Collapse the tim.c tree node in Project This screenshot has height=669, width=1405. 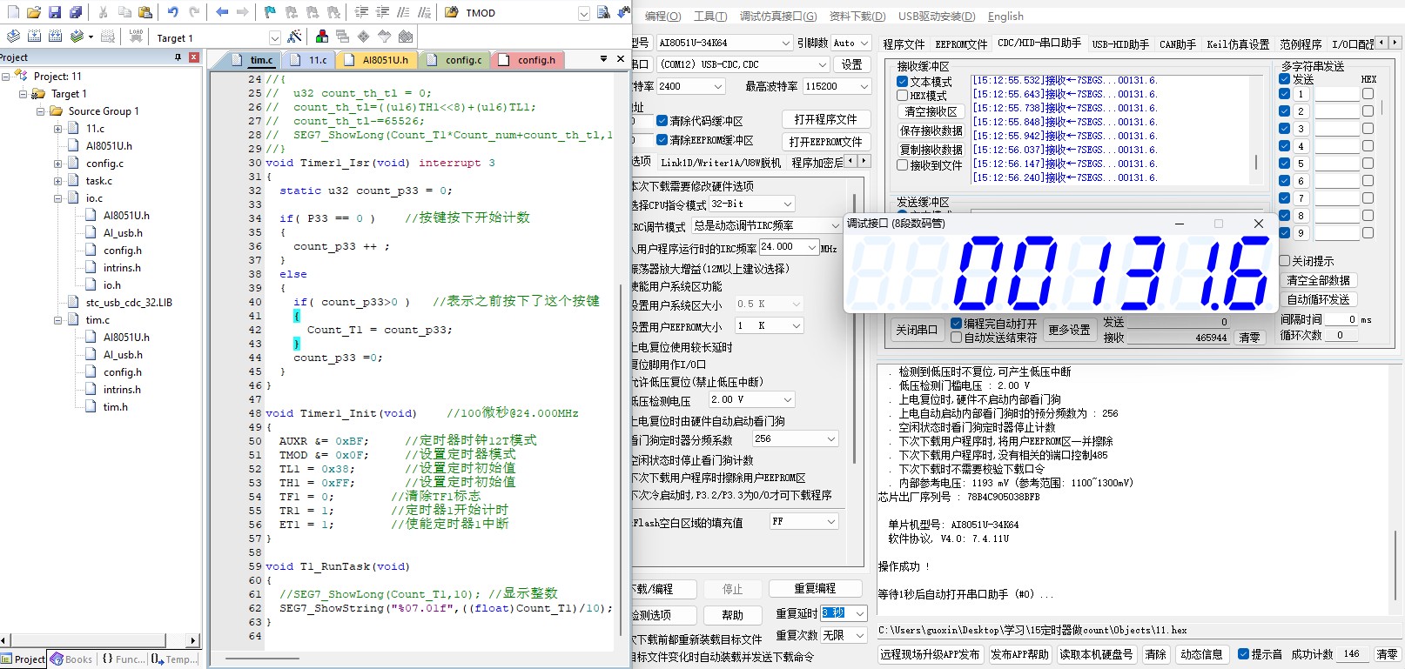point(58,320)
